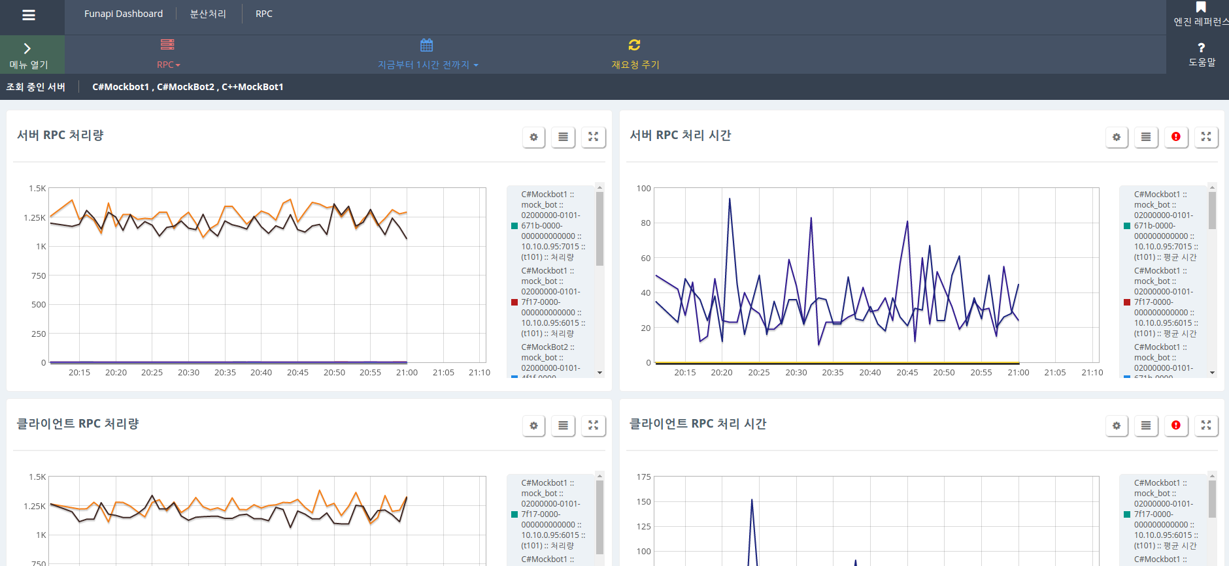Toggle green 671b 평균 시간 swatch in 서버 RPC 처리 시간
The image size is (1229, 566).
(x=1127, y=226)
